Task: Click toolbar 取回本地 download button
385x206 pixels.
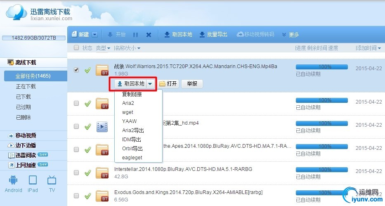Action: pyautogui.click(x=178, y=34)
